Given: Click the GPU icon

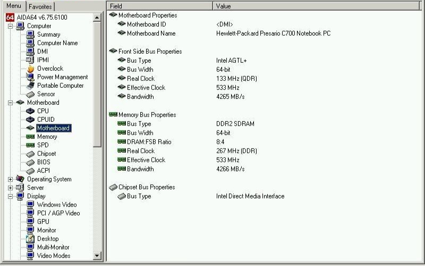Looking at the screenshot, I should point(30,221).
